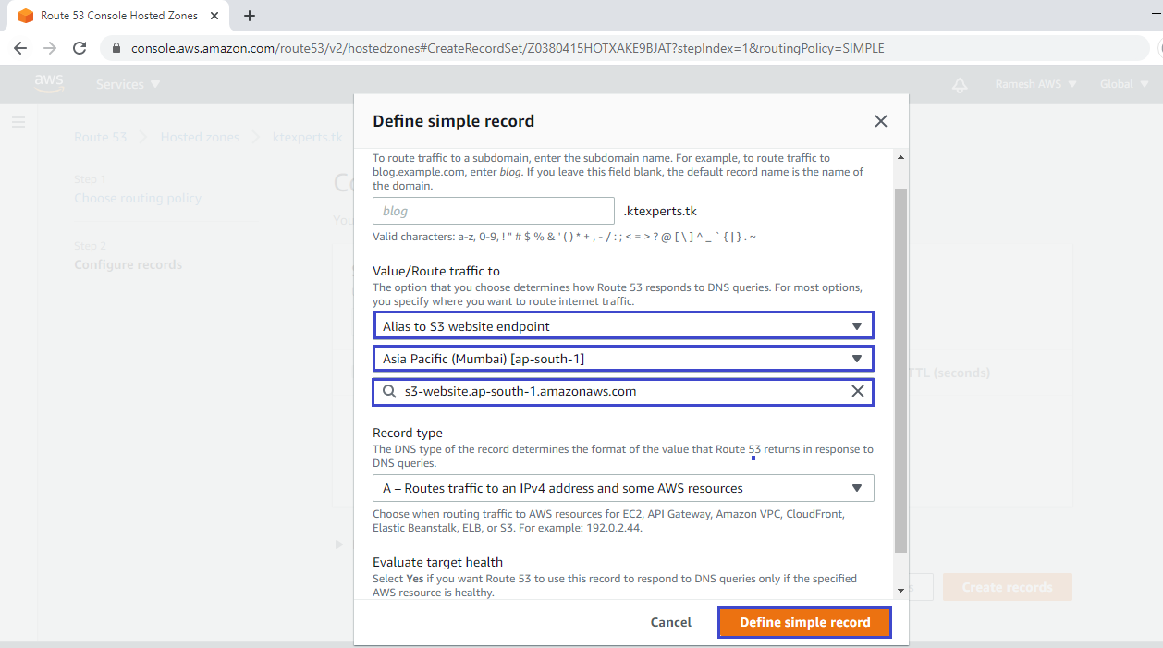Open the Ramesh AWS account menu

click(1035, 84)
